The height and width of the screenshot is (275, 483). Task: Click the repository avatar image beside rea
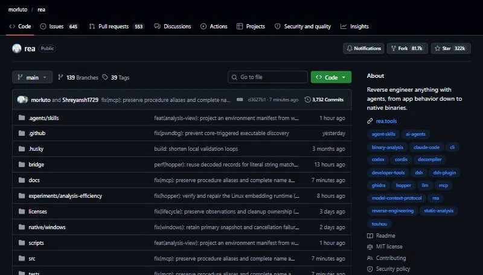[x=17, y=49]
